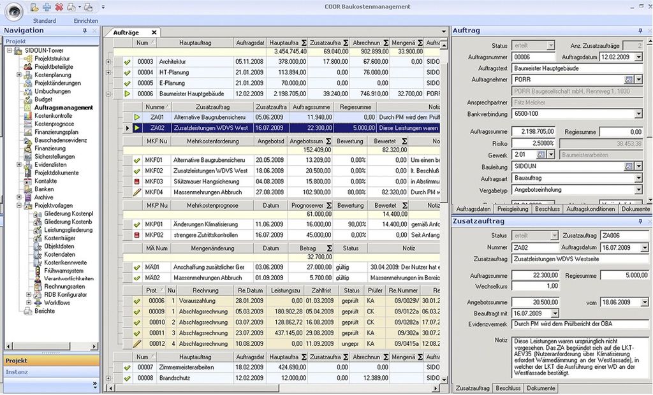Click pencil icon of invoice 00012 row
The width and height of the screenshot is (653, 395).
click(137, 344)
